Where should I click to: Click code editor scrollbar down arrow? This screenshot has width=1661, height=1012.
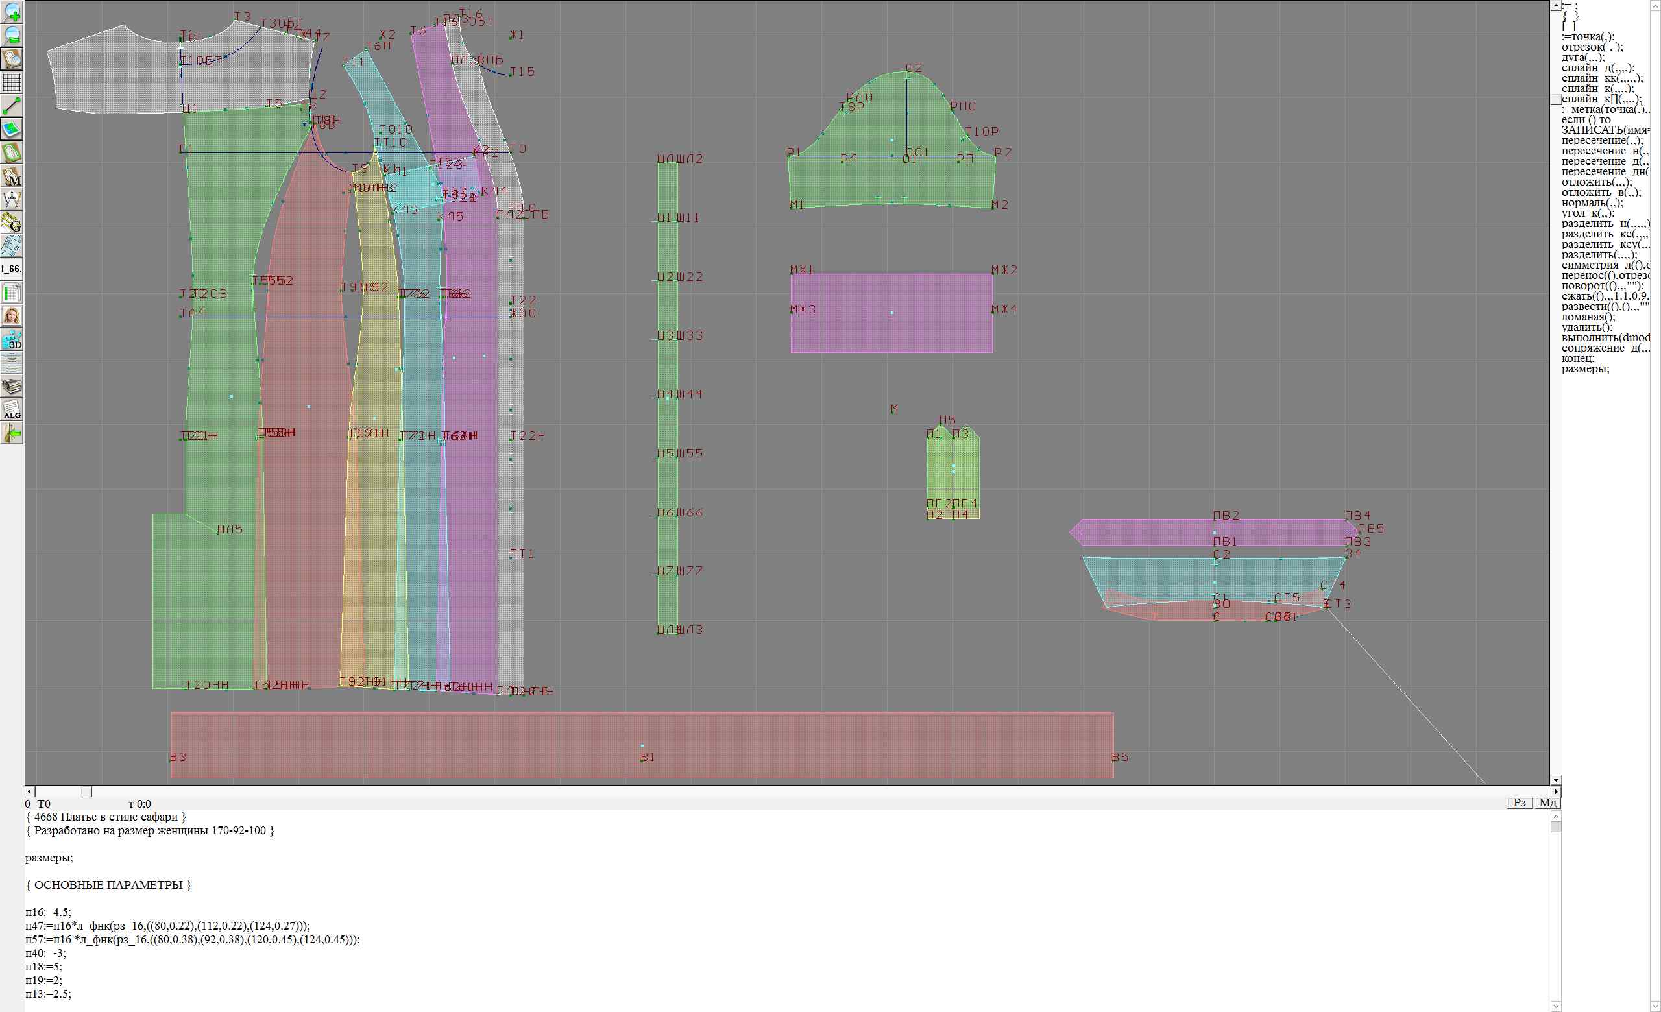coord(1555,1007)
